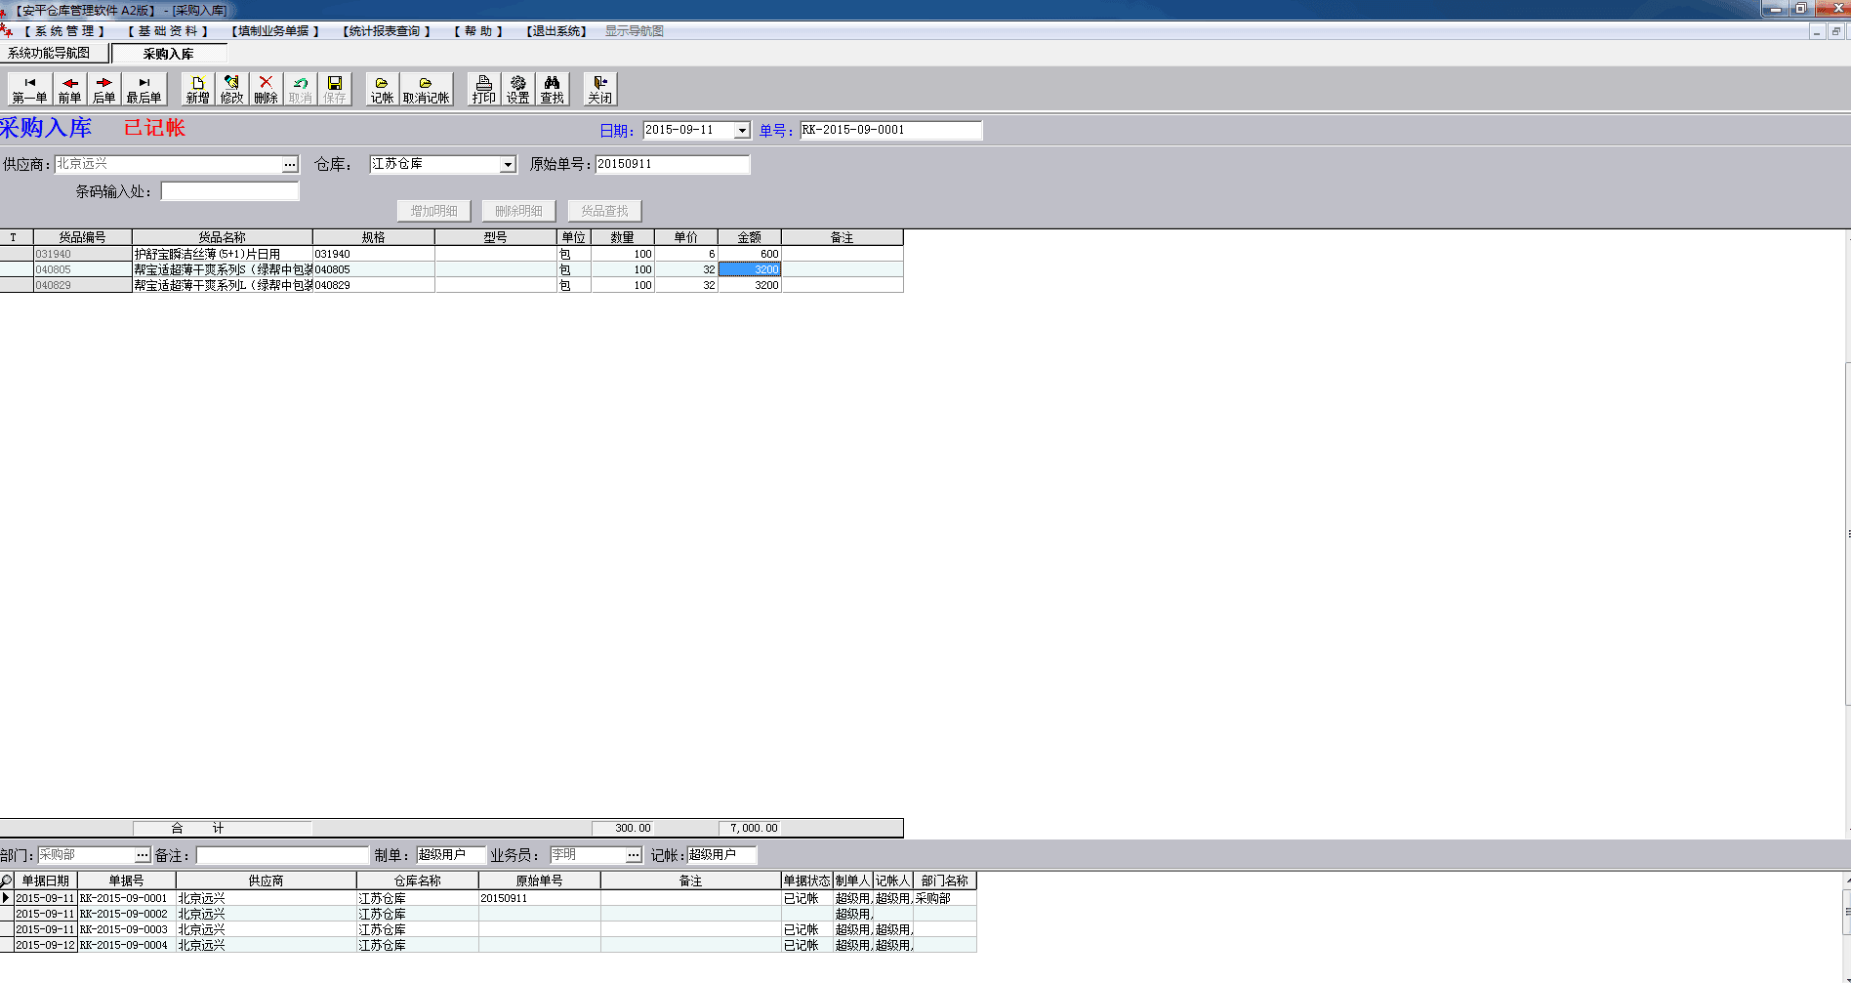Click total amount cell 7,000.00
The width and height of the screenshot is (1851, 983).
point(749,828)
